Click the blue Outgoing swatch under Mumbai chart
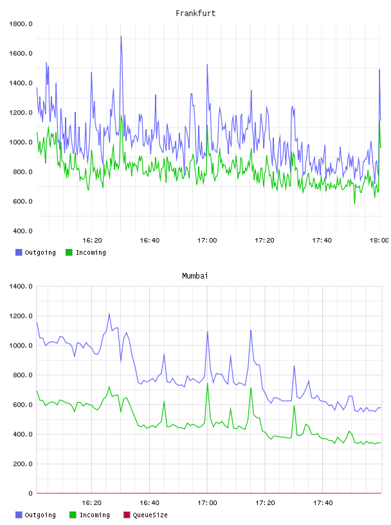The image size is (391, 525). (x=19, y=515)
